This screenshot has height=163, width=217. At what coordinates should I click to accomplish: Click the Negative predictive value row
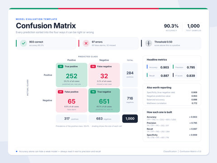[172, 96]
